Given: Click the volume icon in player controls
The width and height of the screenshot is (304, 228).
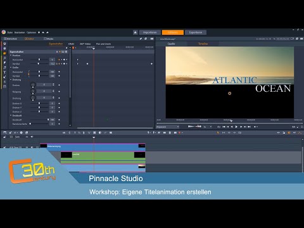Looking at the screenshot, I should pyautogui.click(x=255, y=127).
